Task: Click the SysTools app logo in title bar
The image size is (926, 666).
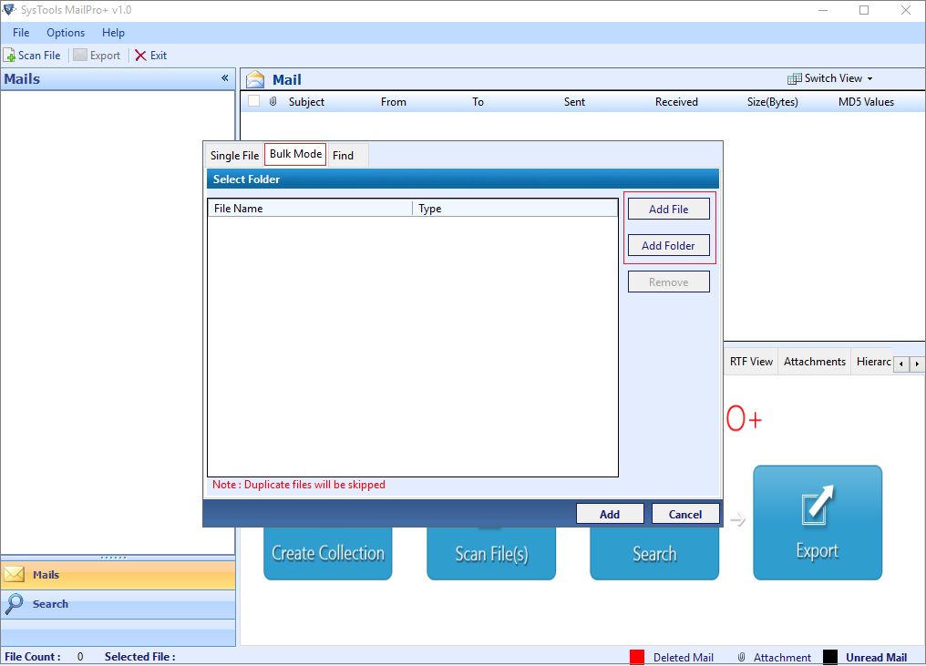Action: click(9, 9)
